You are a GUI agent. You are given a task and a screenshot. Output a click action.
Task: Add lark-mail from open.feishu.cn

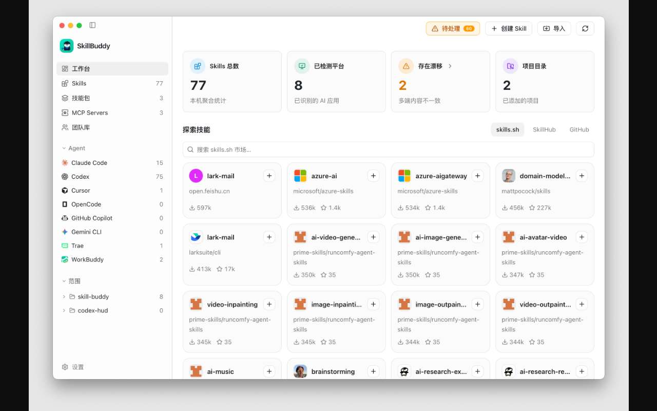(x=269, y=176)
